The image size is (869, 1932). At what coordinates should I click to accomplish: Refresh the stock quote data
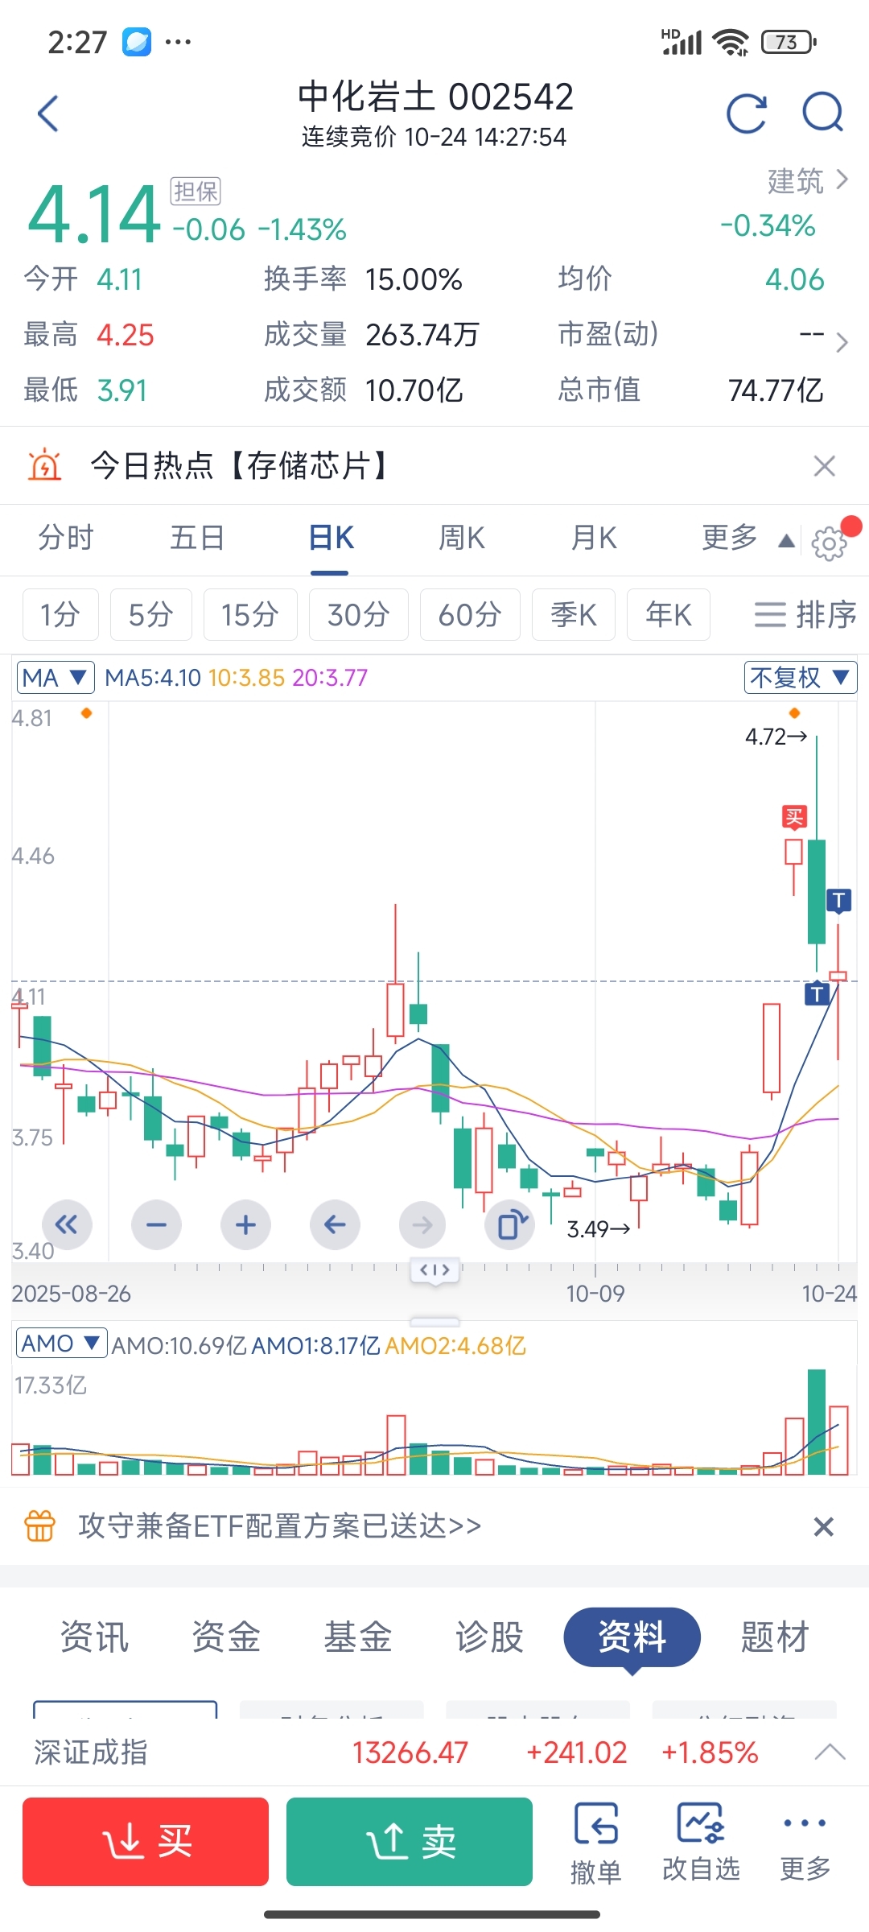click(x=746, y=114)
